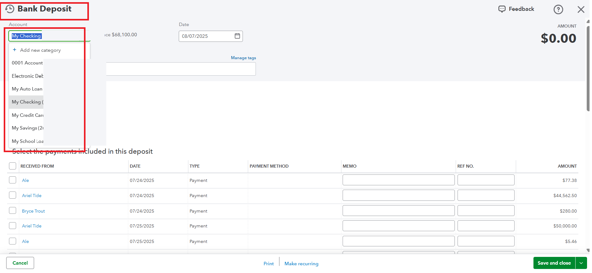Open the calendar date picker icon
Image resolution: width=592 pixels, height=273 pixels.
point(237,36)
